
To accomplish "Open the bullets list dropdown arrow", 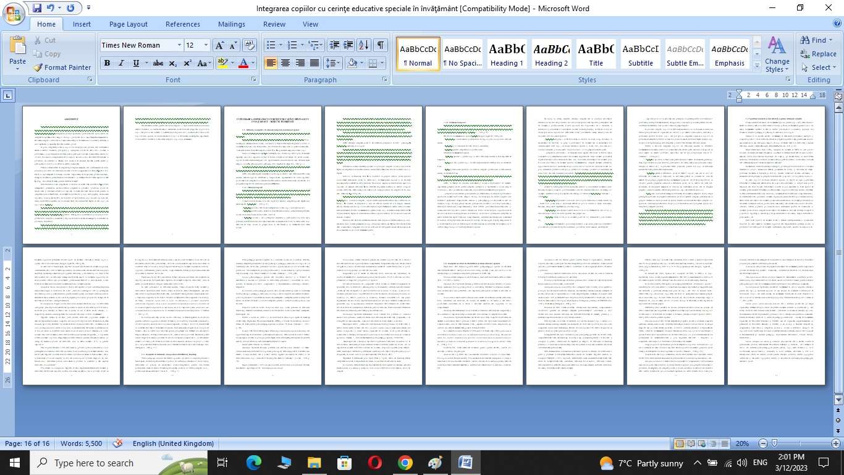I will click(x=280, y=45).
